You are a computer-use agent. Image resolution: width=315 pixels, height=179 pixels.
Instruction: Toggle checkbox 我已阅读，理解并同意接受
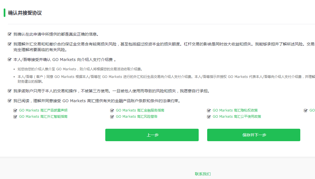coord(9,101)
